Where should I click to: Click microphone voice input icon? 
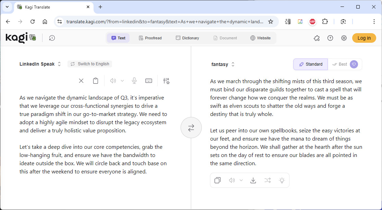[x=134, y=81]
